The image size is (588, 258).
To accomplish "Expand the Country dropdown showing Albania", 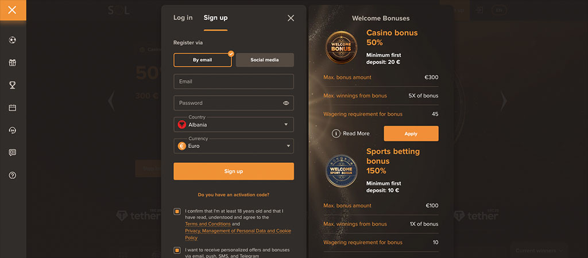I will pyautogui.click(x=234, y=124).
